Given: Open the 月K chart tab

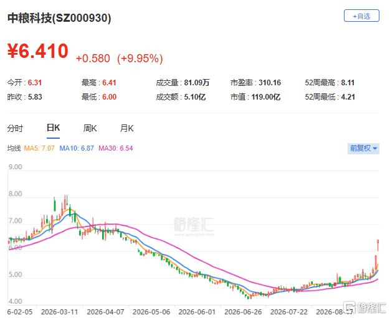Looking at the screenshot, I should coord(126,128).
